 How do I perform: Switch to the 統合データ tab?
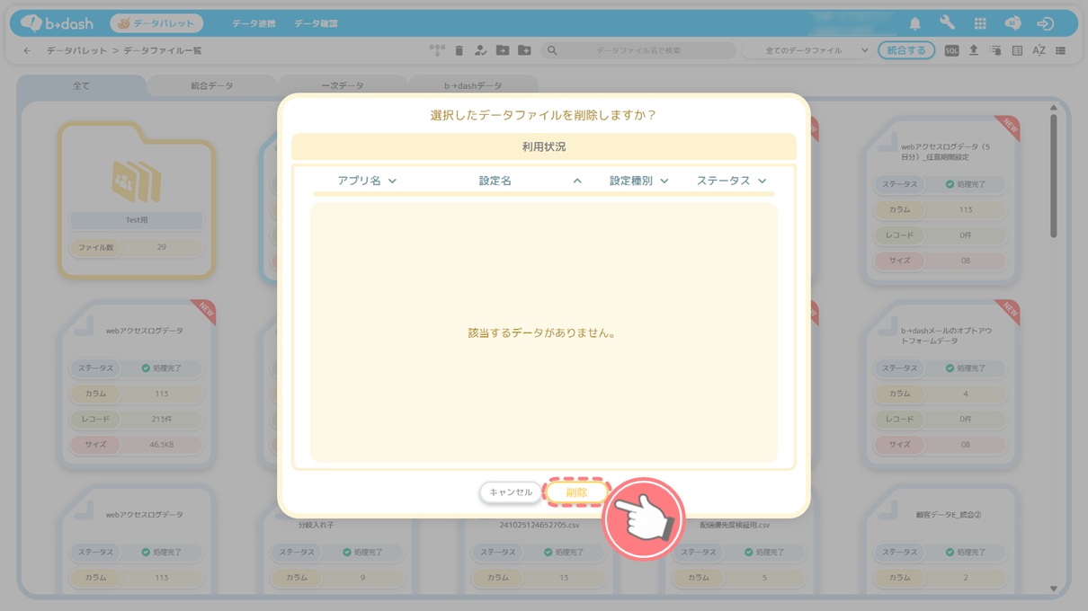click(x=212, y=86)
